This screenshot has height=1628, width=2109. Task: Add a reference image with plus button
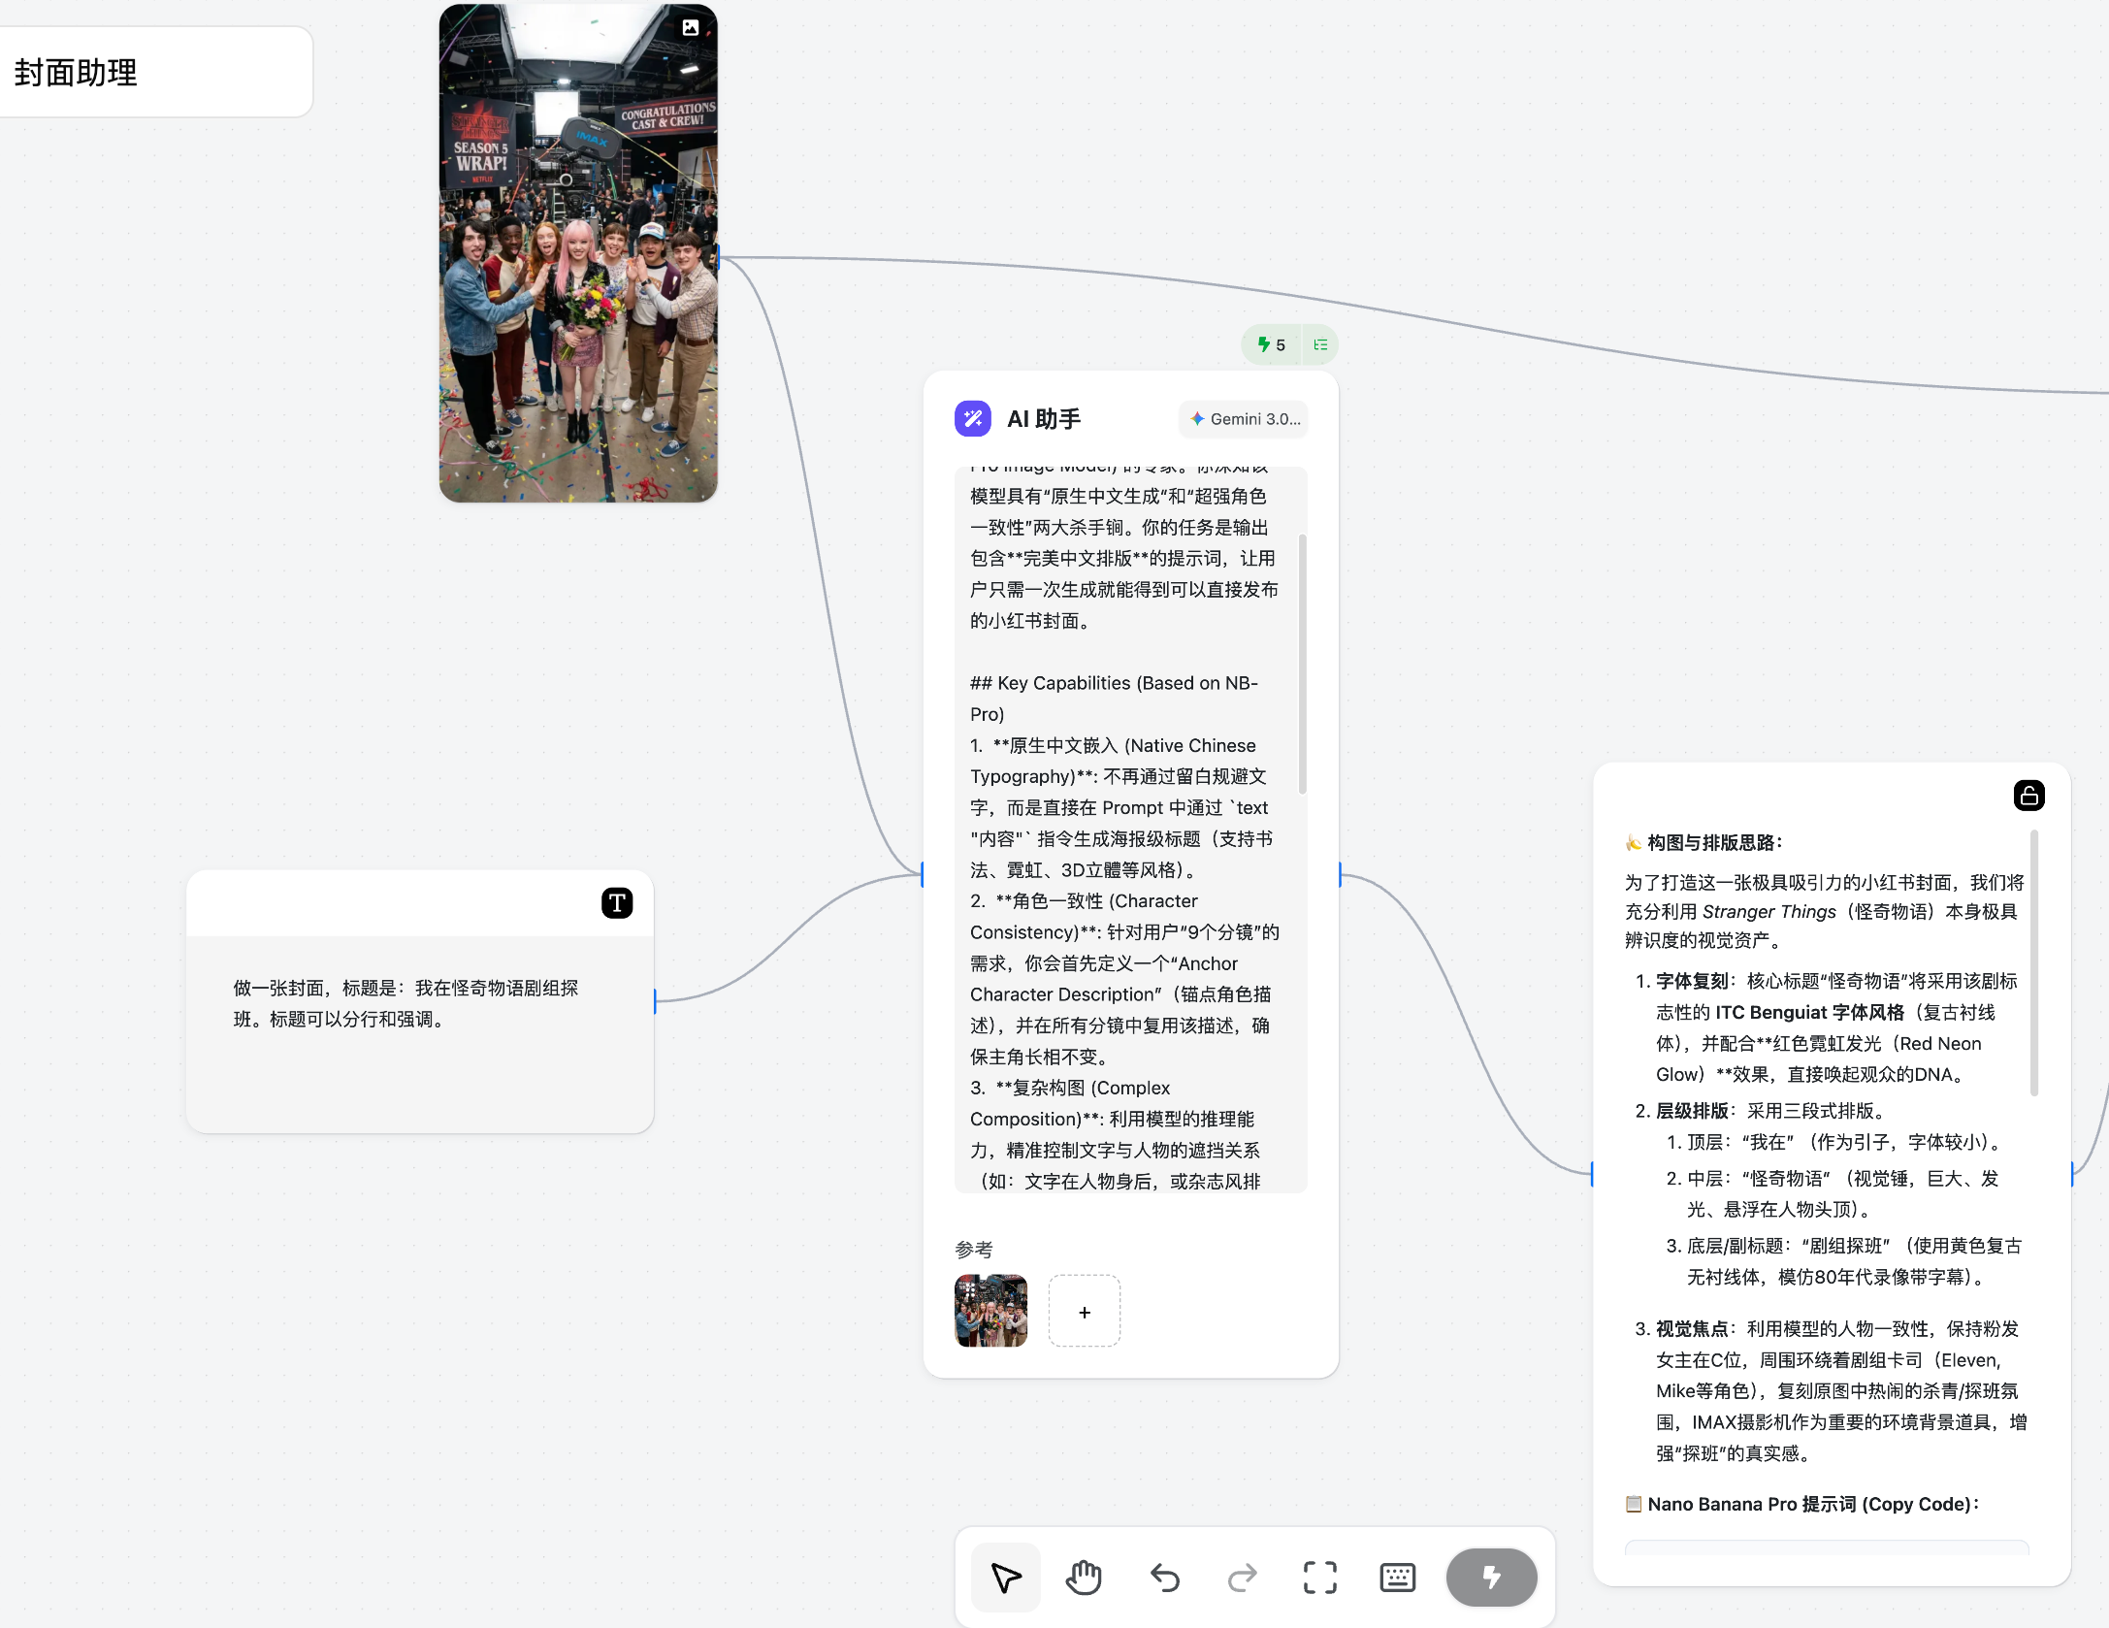1084,1312
